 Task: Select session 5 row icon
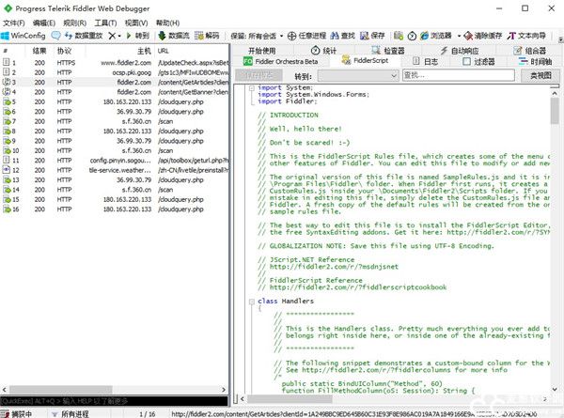[x=7, y=101]
